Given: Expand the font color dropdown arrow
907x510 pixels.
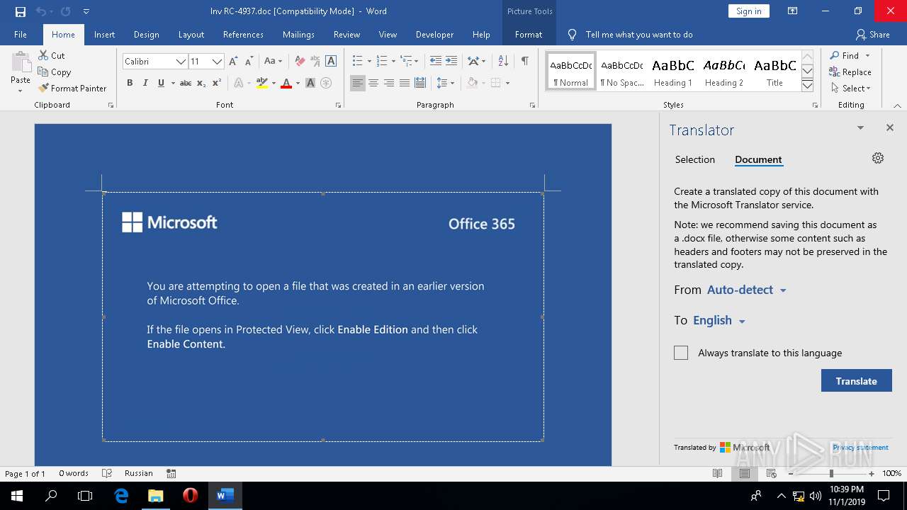Looking at the screenshot, I should pyautogui.click(x=297, y=83).
